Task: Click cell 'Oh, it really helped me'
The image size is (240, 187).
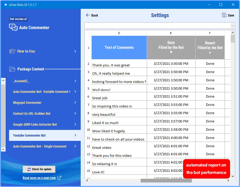Action: tap(119, 72)
